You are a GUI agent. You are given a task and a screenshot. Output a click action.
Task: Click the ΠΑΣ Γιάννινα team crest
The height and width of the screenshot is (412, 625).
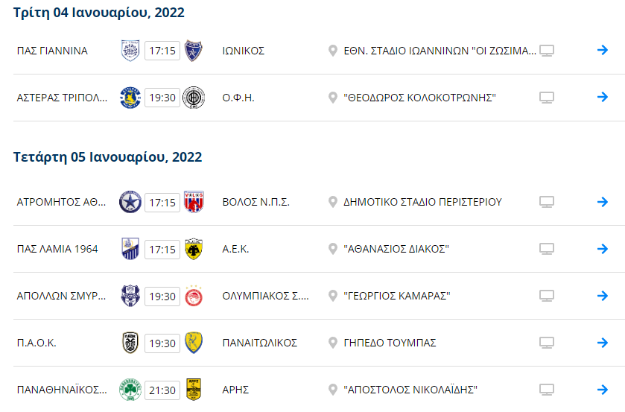coord(130,51)
